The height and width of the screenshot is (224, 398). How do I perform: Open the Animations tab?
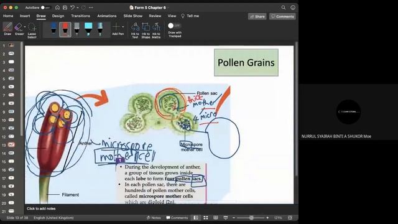tap(107, 16)
